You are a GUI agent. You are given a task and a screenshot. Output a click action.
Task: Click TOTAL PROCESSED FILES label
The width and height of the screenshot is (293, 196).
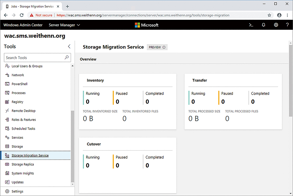point(242,111)
